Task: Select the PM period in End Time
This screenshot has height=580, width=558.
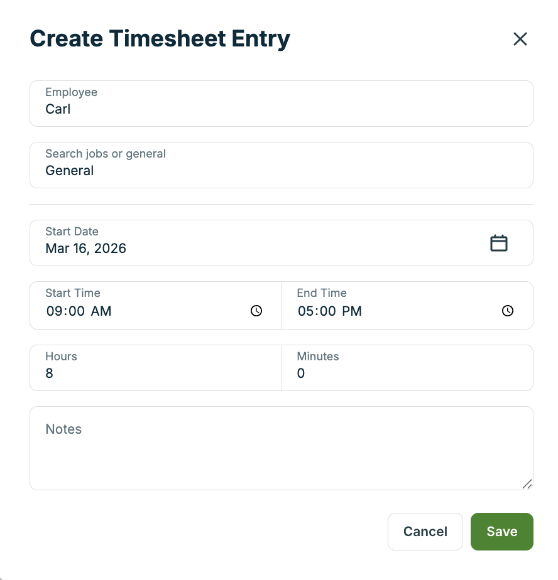Action: [x=352, y=311]
